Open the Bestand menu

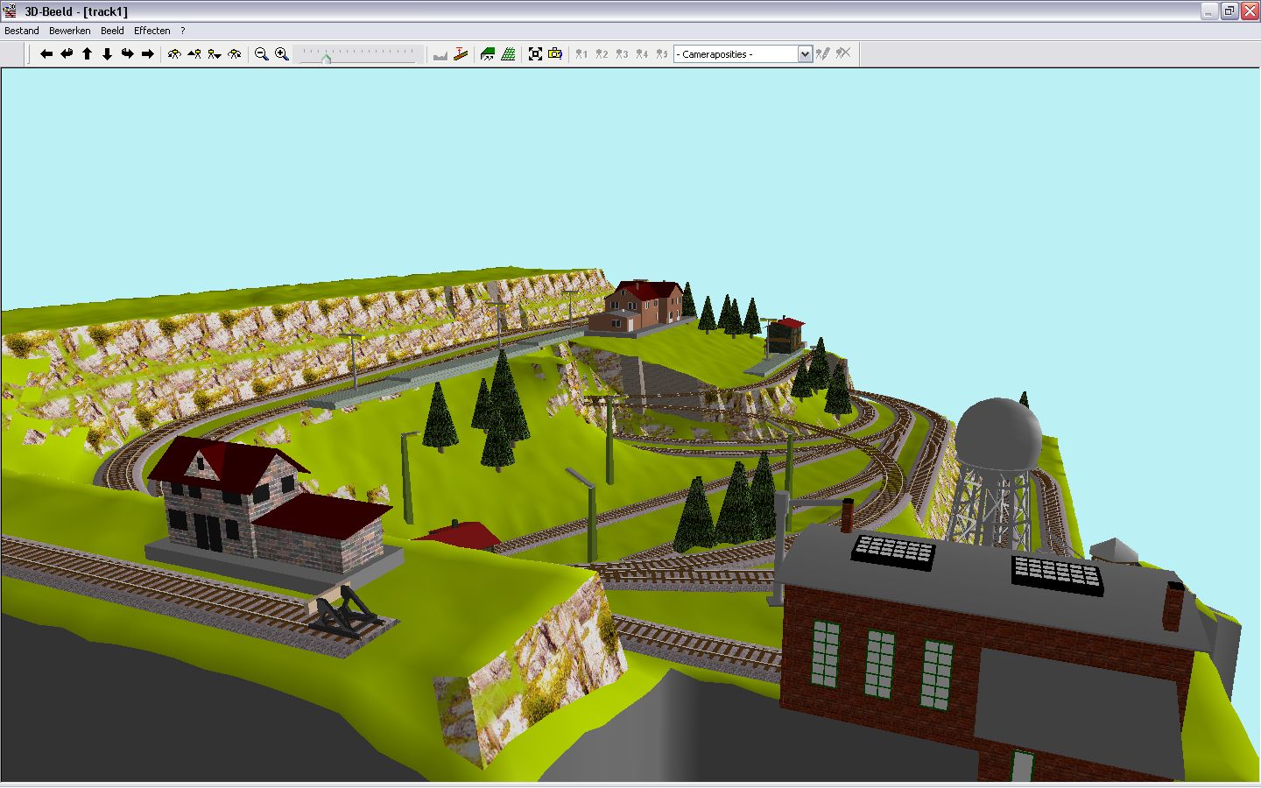[x=22, y=31]
